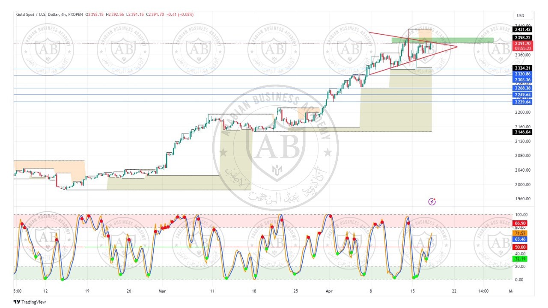Click the green 32.19 indicator value label

tap(521, 259)
